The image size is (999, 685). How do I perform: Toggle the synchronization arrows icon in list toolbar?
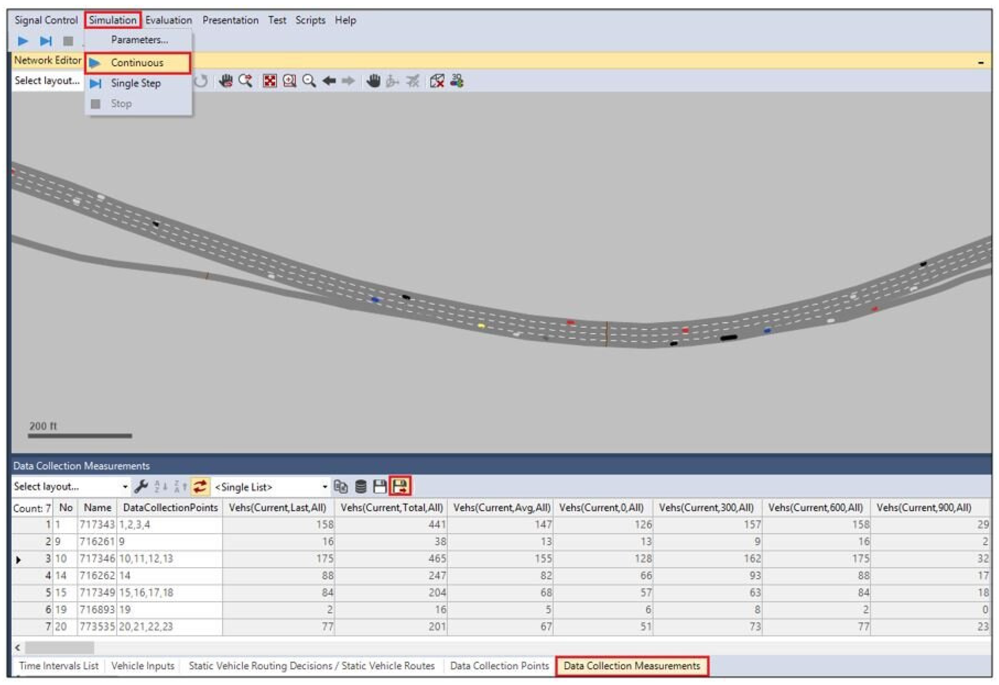(200, 486)
